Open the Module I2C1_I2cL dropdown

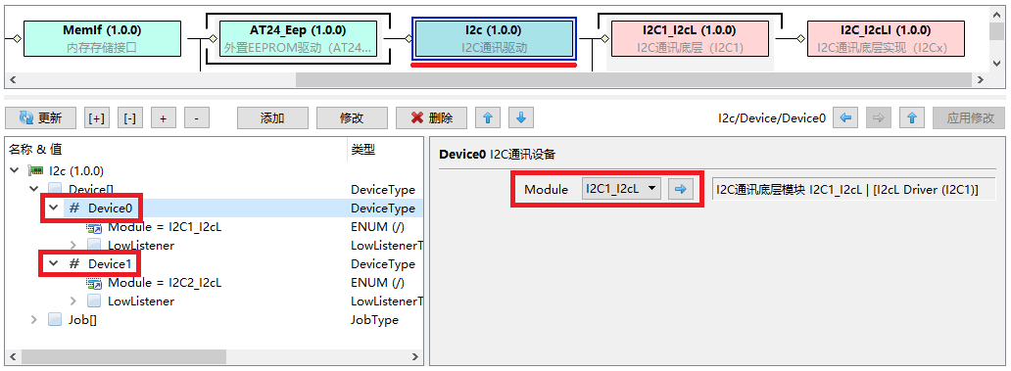tap(621, 189)
